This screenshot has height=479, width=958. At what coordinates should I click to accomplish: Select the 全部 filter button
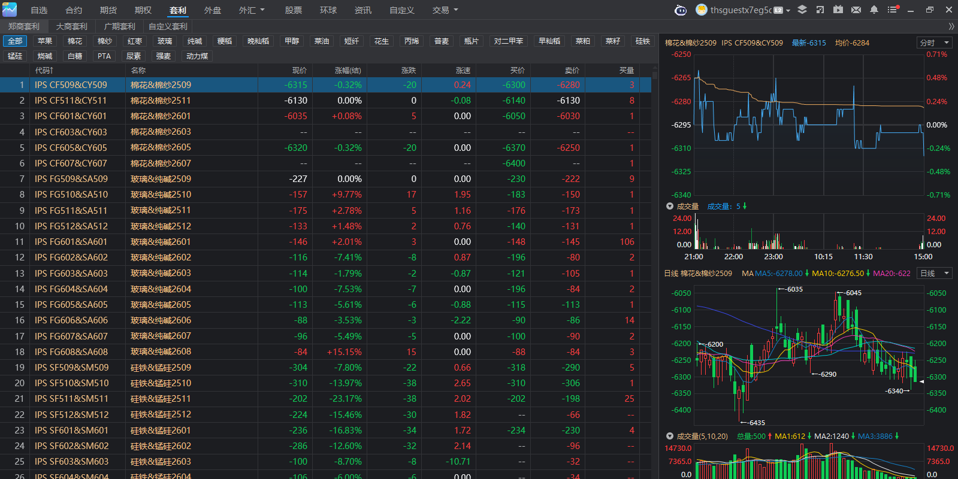point(15,41)
